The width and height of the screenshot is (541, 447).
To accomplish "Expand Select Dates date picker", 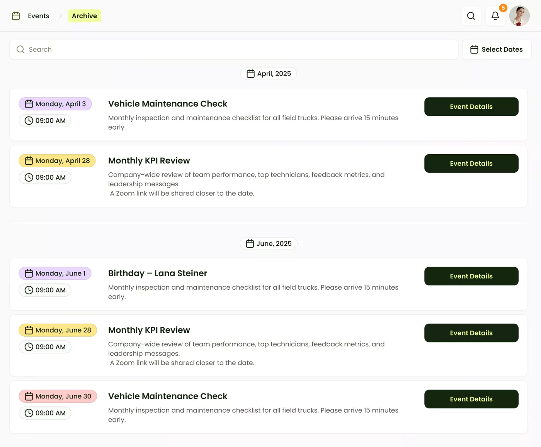I will point(497,49).
